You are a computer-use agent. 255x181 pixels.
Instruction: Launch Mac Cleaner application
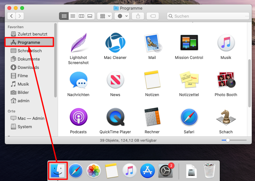(x=115, y=43)
